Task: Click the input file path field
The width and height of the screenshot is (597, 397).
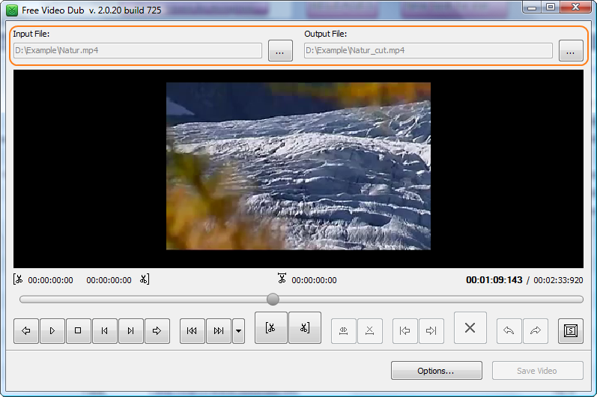Action: [138, 51]
